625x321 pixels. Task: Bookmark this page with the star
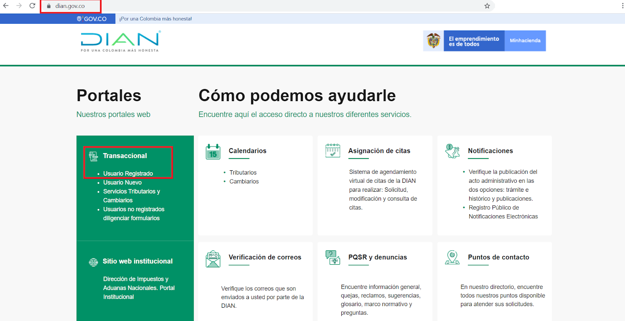(x=487, y=6)
